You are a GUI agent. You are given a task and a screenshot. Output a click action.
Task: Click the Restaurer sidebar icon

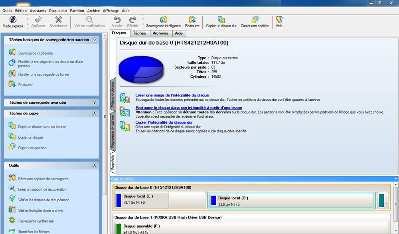[x=12, y=84]
